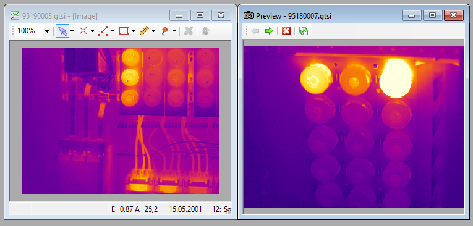Select the red pushpin marker tool
The width and height of the screenshot is (473, 226).
(x=164, y=31)
